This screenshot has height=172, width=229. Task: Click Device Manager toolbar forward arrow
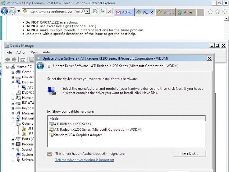[x=14, y=60]
